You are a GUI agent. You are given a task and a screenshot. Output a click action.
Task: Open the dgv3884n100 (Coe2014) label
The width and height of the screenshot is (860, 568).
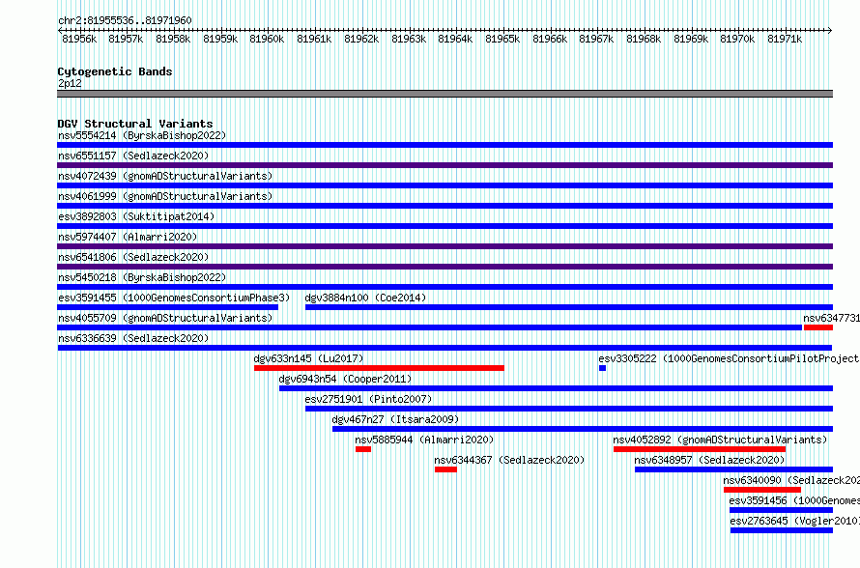point(365,298)
